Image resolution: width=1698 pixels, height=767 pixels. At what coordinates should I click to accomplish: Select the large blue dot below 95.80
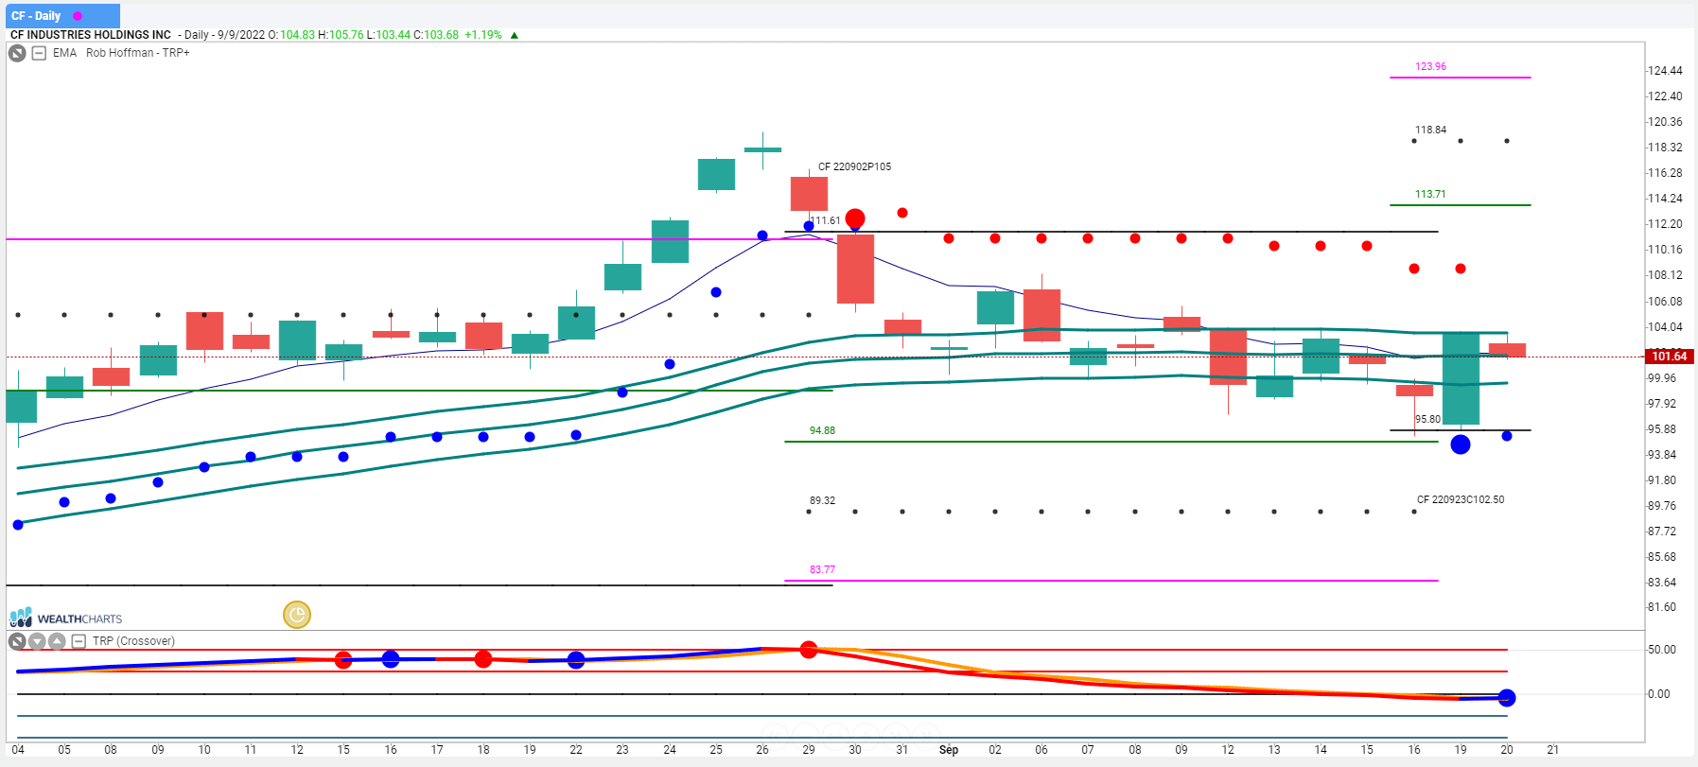[x=1461, y=444]
